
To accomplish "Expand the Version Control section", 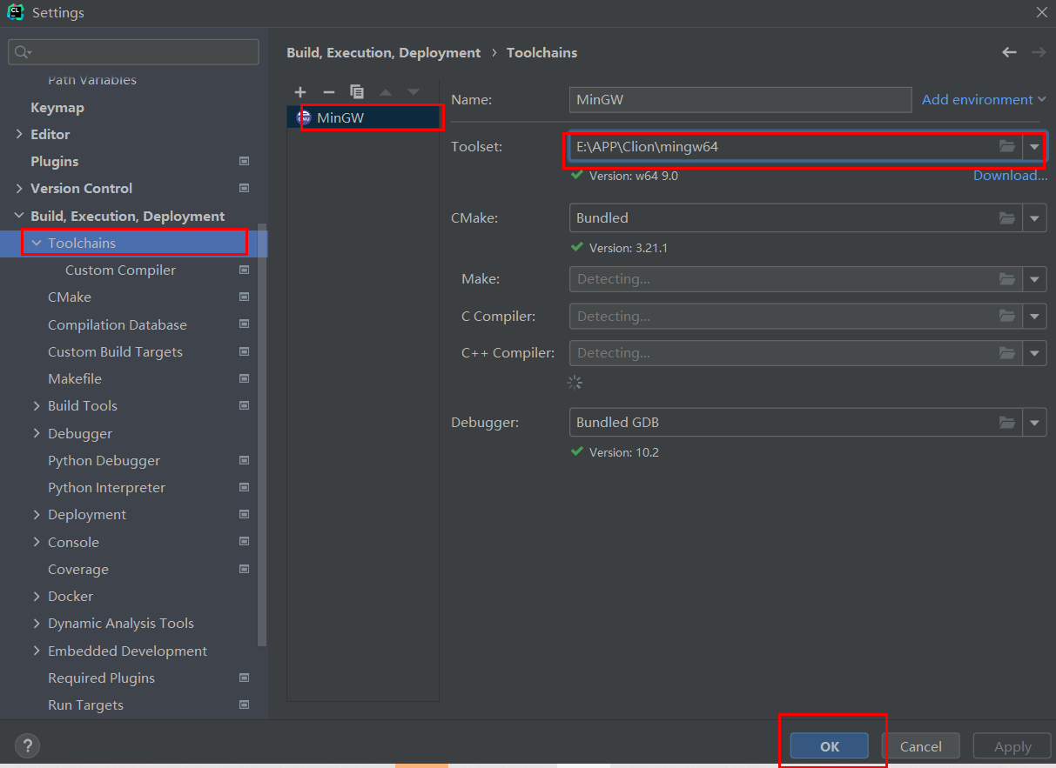I will 19,188.
